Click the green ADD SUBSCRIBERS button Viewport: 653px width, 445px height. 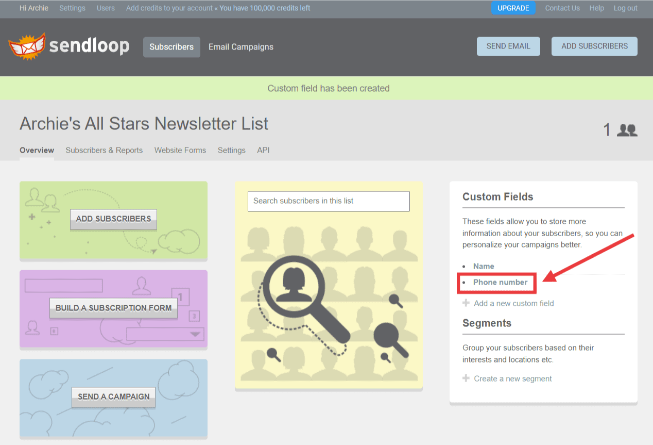tap(113, 219)
